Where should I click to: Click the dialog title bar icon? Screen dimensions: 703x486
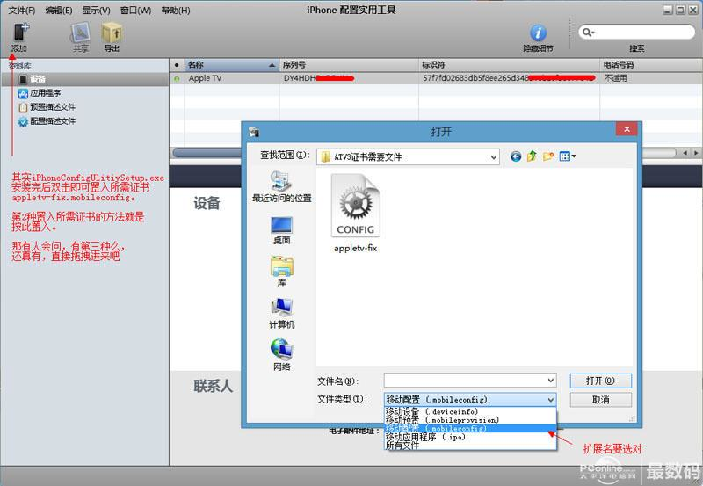tap(254, 132)
